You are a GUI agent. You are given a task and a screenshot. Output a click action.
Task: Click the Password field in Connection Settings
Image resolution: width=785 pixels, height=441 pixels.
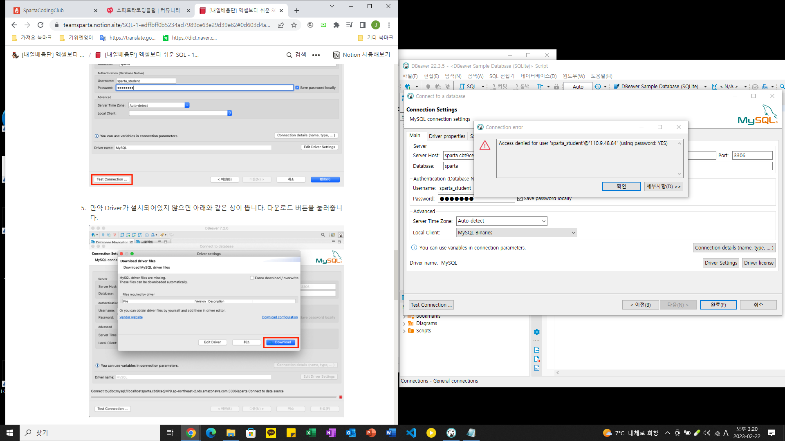point(476,199)
